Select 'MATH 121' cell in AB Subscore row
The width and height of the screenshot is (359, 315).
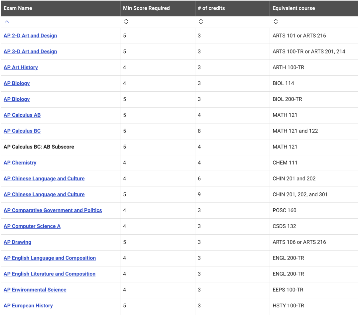point(314,147)
